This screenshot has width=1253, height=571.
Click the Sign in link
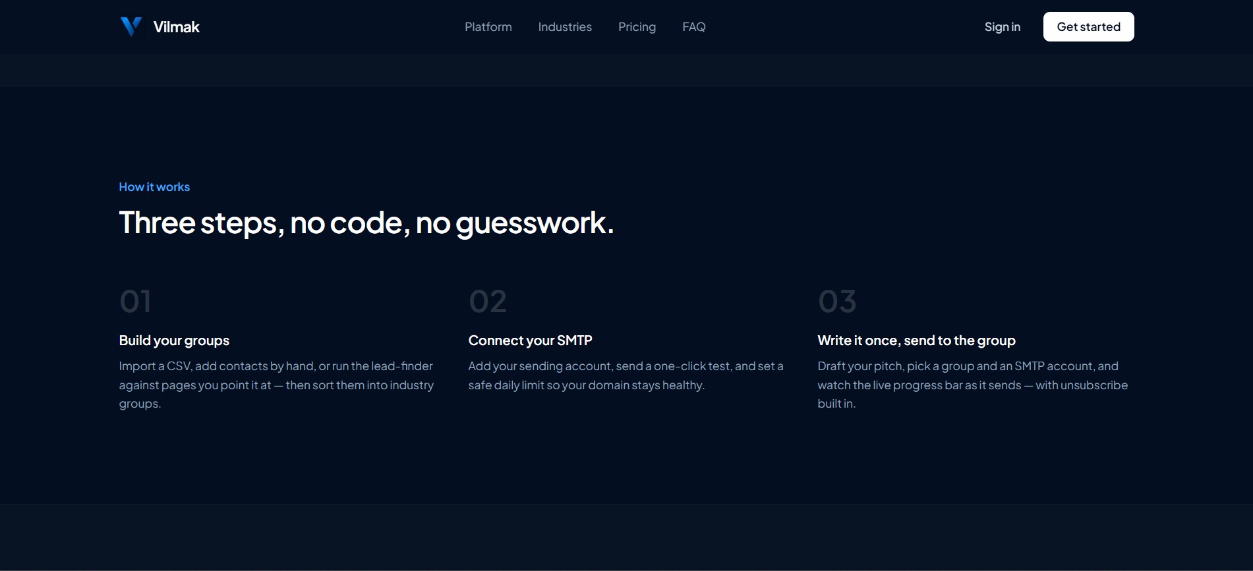1003,27
